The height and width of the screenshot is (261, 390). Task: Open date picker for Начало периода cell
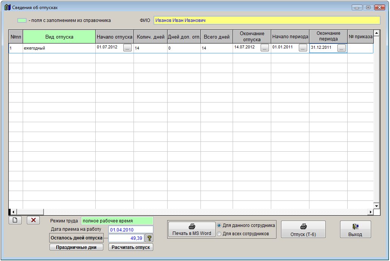[303, 48]
